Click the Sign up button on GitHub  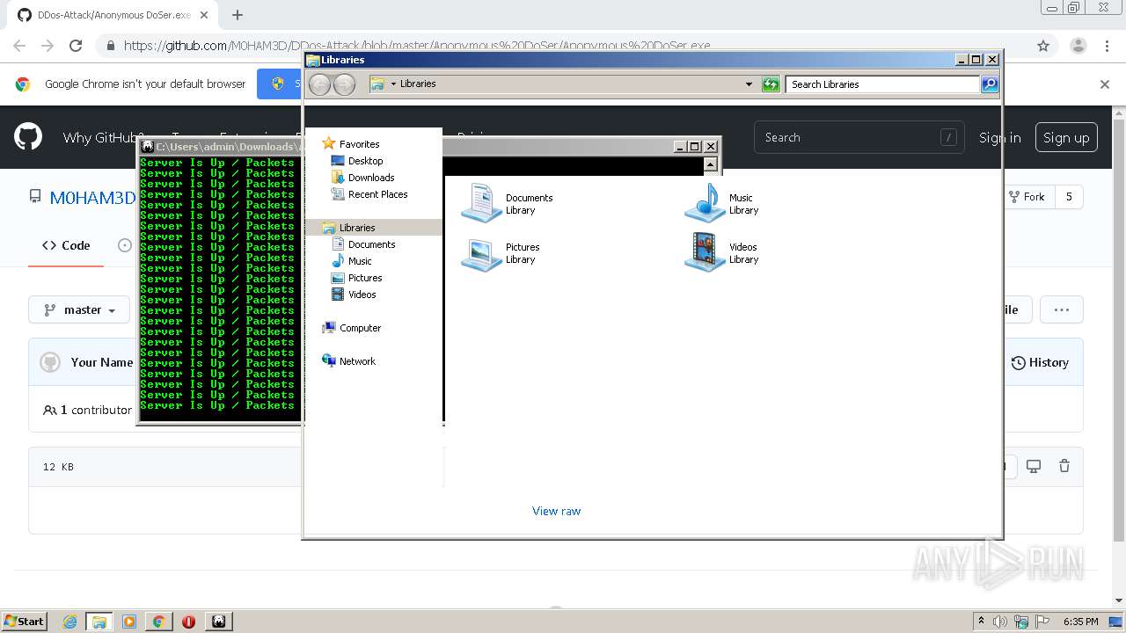[x=1066, y=137]
